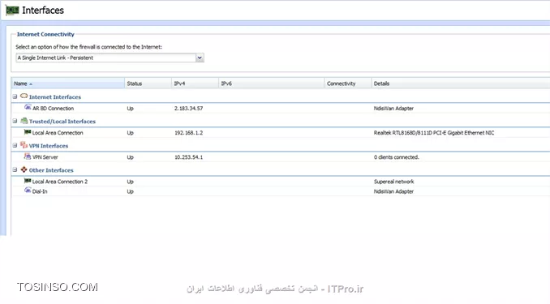The height and width of the screenshot is (304, 550).
Task: Click the Local Area Connection 2 adapter icon
Action: 28,181
